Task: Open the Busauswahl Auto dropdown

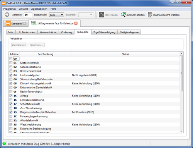Action: [56, 15]
